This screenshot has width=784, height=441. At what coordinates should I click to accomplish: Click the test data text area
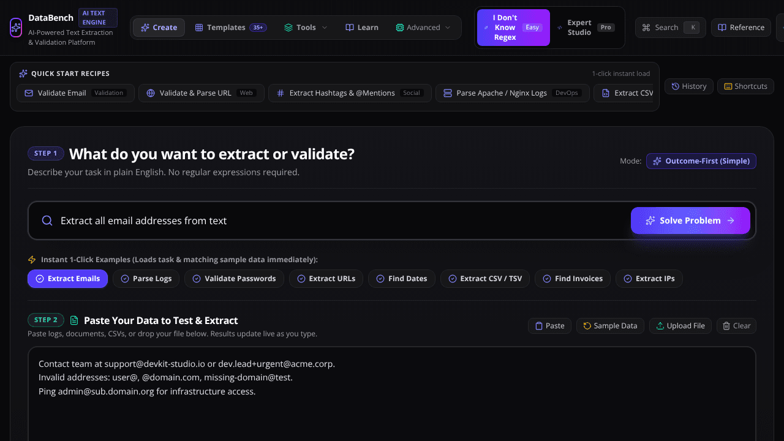[x=392, y=394]
